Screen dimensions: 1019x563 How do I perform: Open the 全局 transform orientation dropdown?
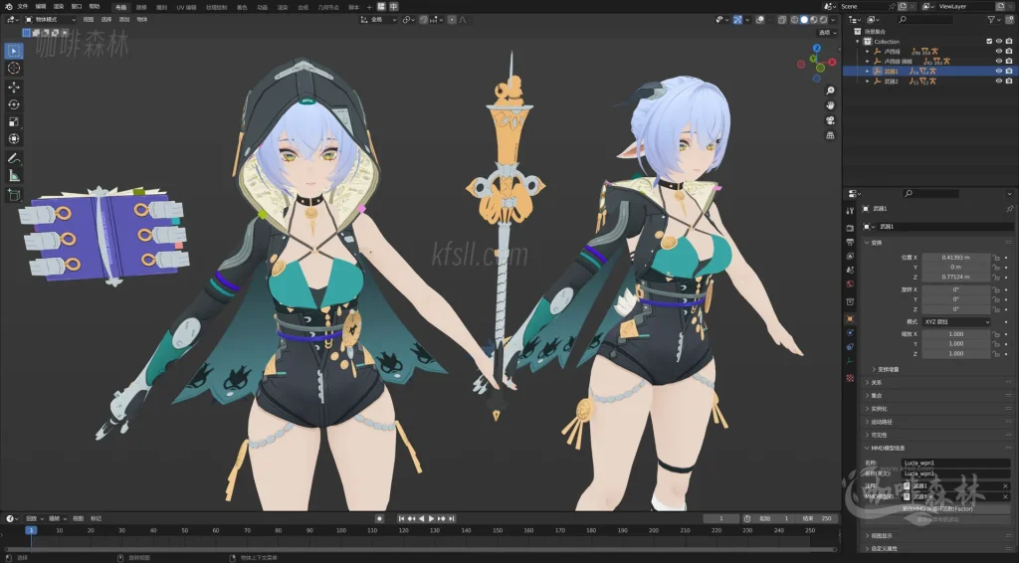pos(377,20)
